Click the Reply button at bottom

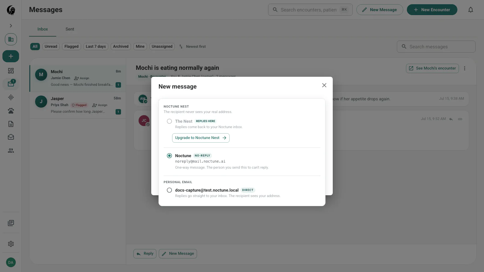[145, 254]
